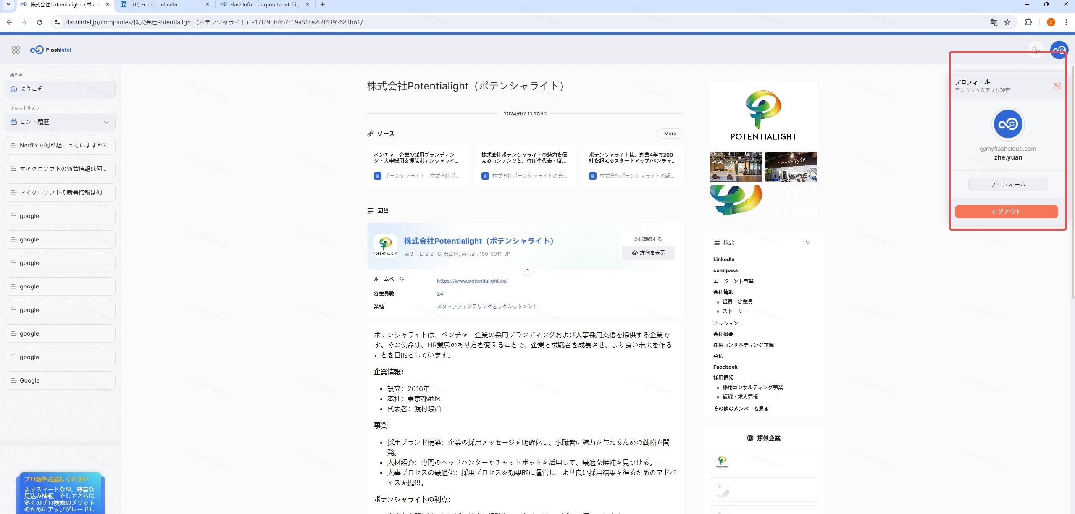
Task: Open profile card icon in the dropdown
Action: pos(1057,86)
